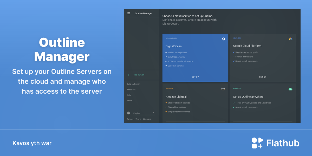The width and height of the screenshot is (312, 156).
Task: Open Data collection in sidebar
Action: pos(134,84)
